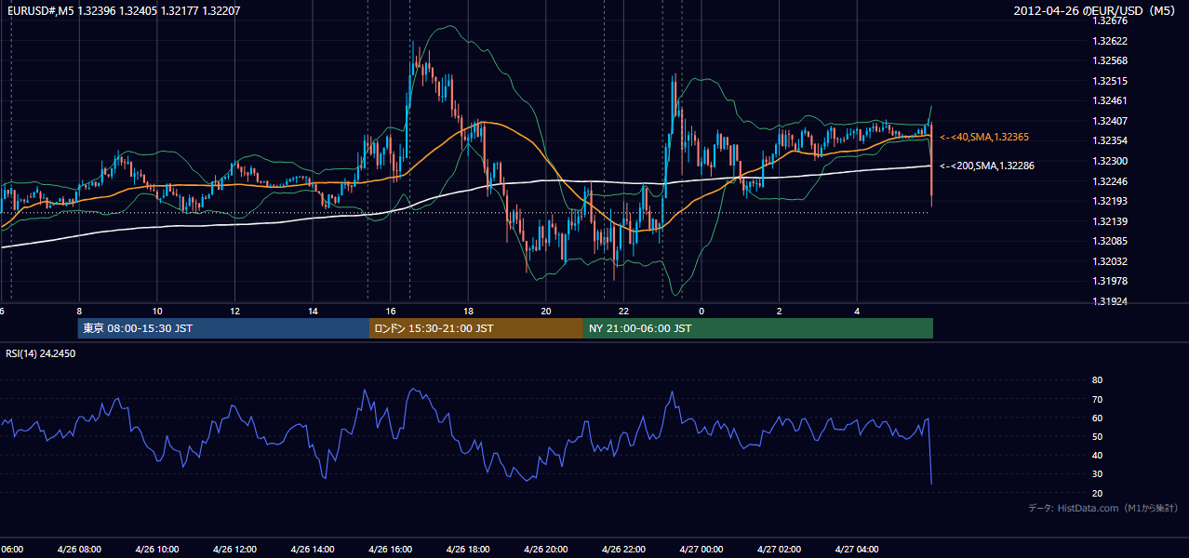Click hour tick 14 under the price chart

pos(313,311)
